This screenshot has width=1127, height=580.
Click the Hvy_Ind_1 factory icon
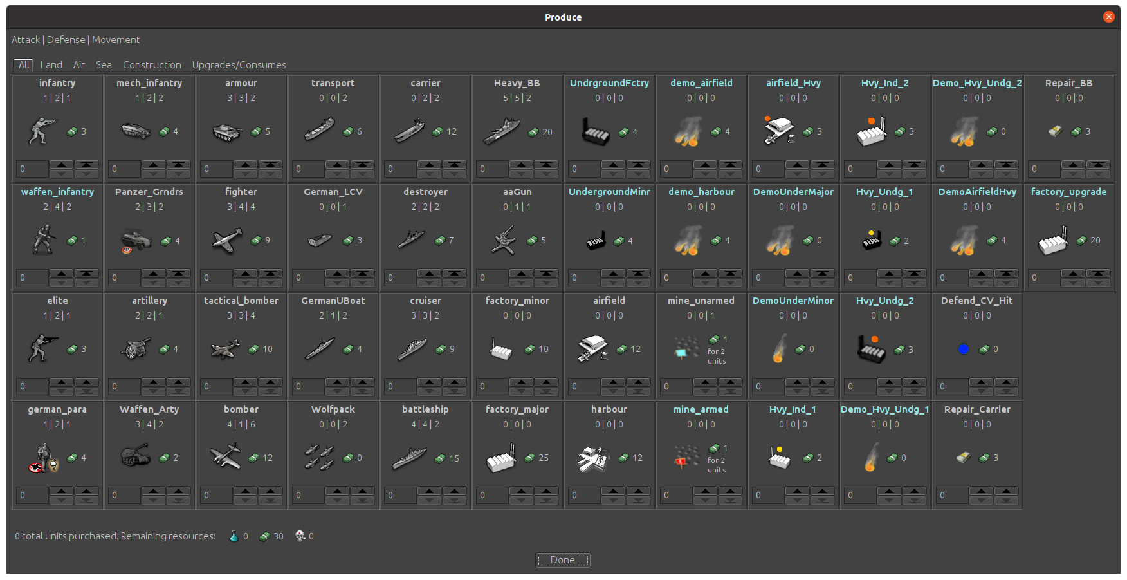pyautogui.click(x=780, y=458)
